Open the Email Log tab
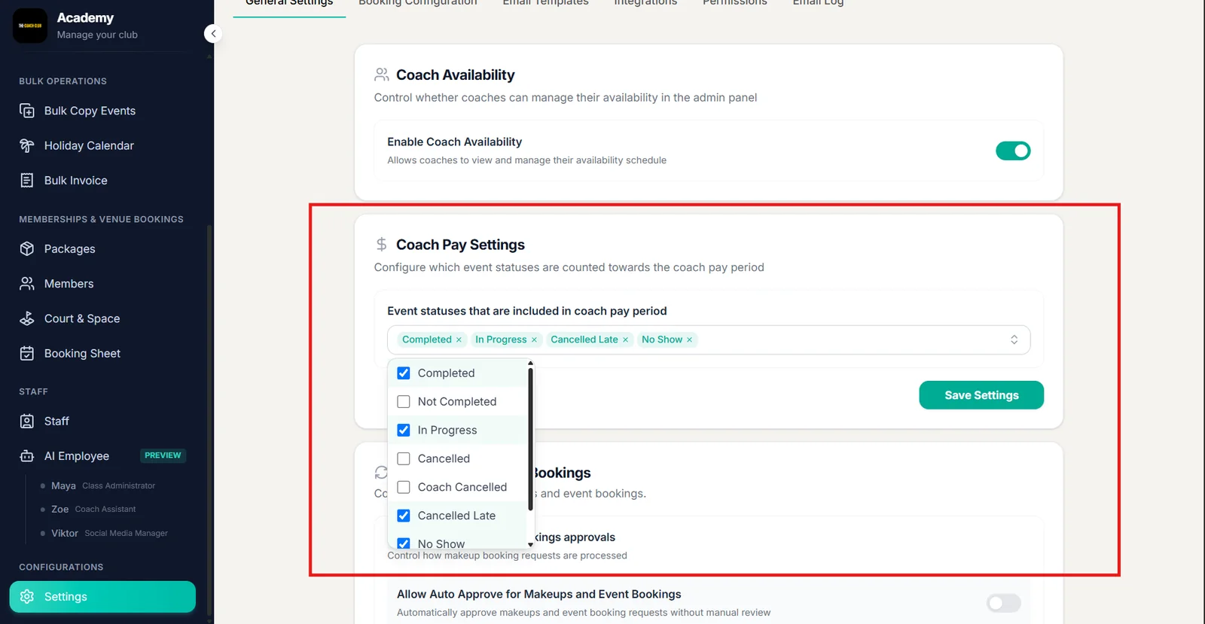 pos(818,3)
